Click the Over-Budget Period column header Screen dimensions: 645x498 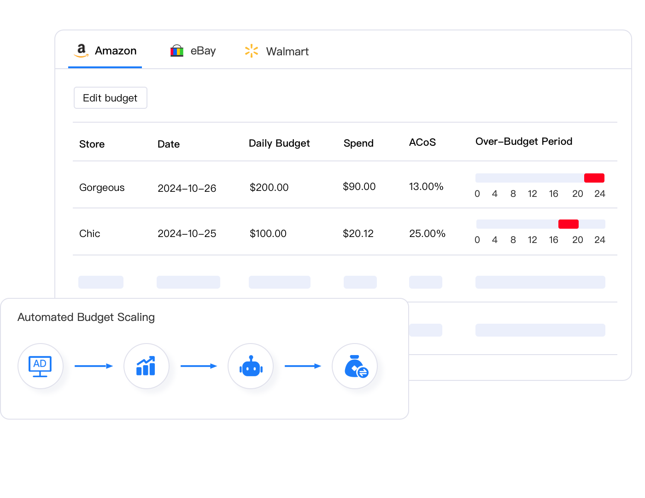pos(524,142)
